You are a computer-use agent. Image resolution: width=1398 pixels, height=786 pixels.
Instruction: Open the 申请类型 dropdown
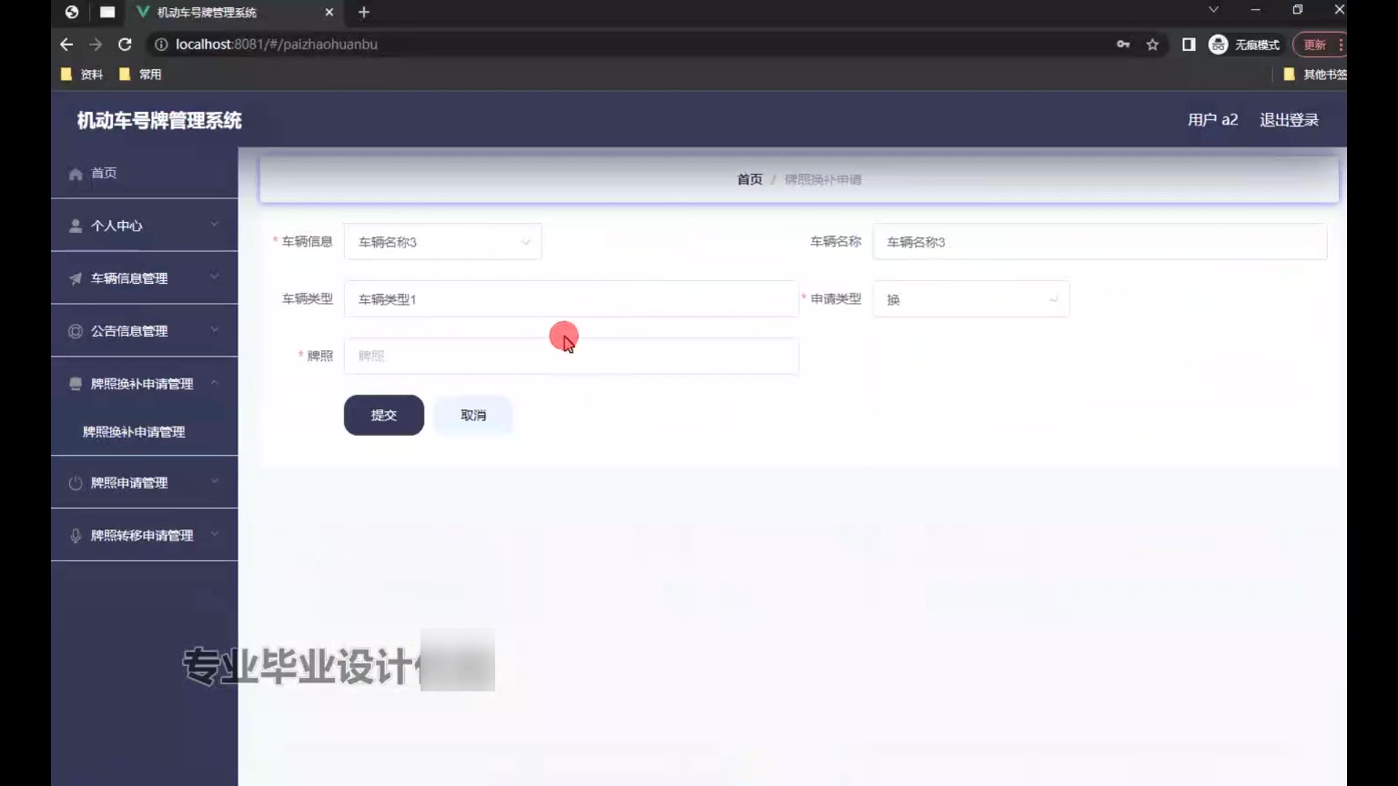click(x=971, y=299)
